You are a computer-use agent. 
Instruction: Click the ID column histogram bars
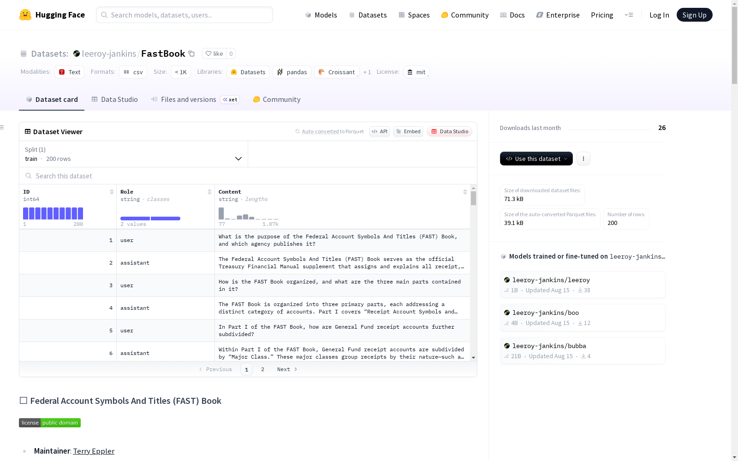click(x=53, y=213)
